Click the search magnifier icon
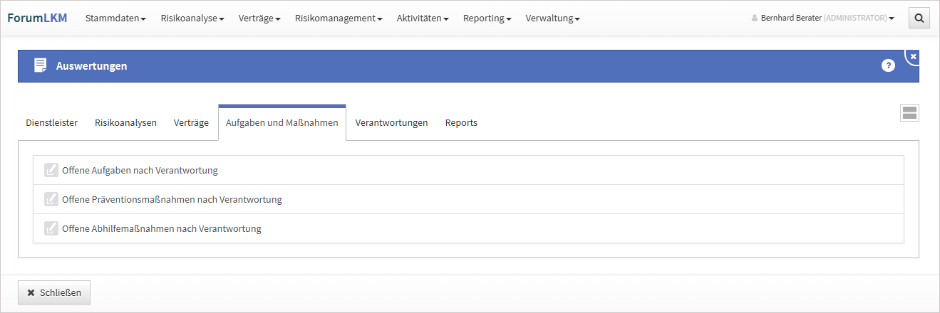940x313 pixels. pyautogui.click(x=919, y=18)
